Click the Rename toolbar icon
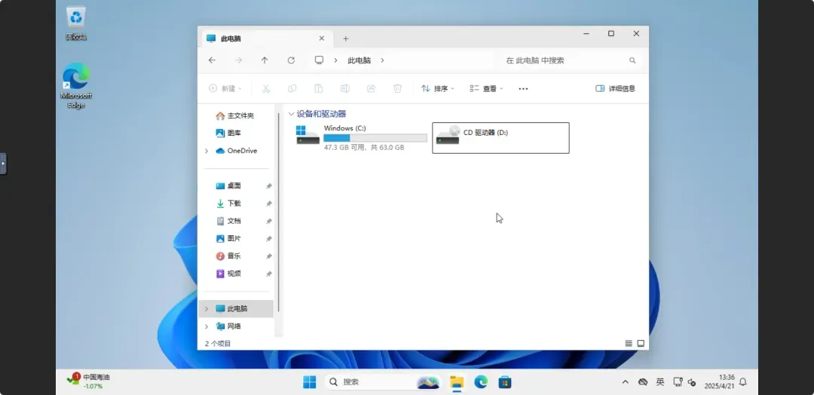814x395 pixels. (344, 89)
